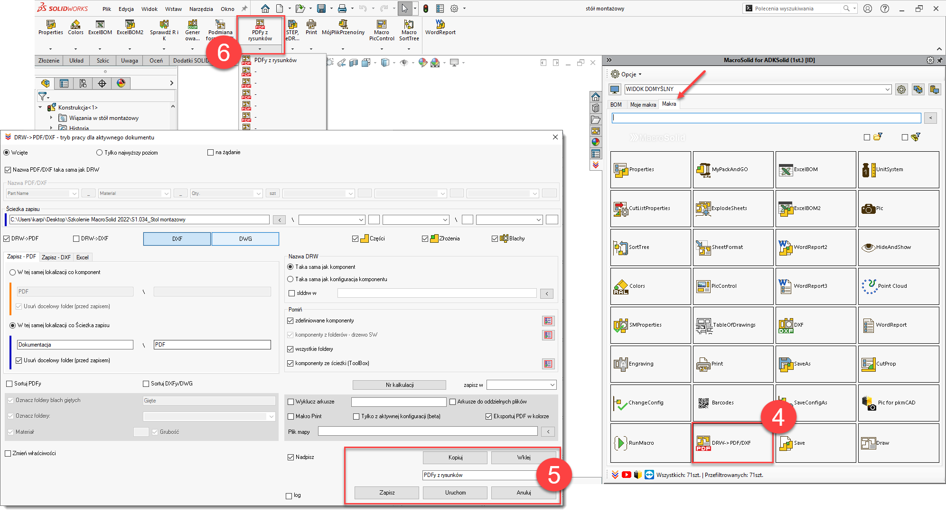
Task: Switch to the Moje makra tab
Action: tap(643, 105)
